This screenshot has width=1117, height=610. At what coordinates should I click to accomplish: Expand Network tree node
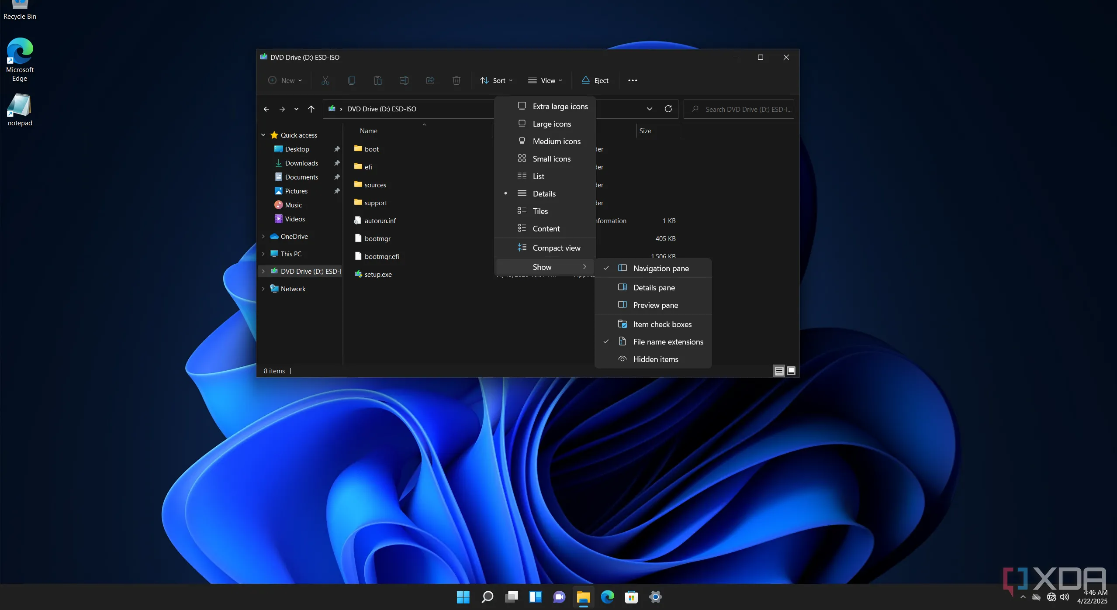click(x=263, y=289)
